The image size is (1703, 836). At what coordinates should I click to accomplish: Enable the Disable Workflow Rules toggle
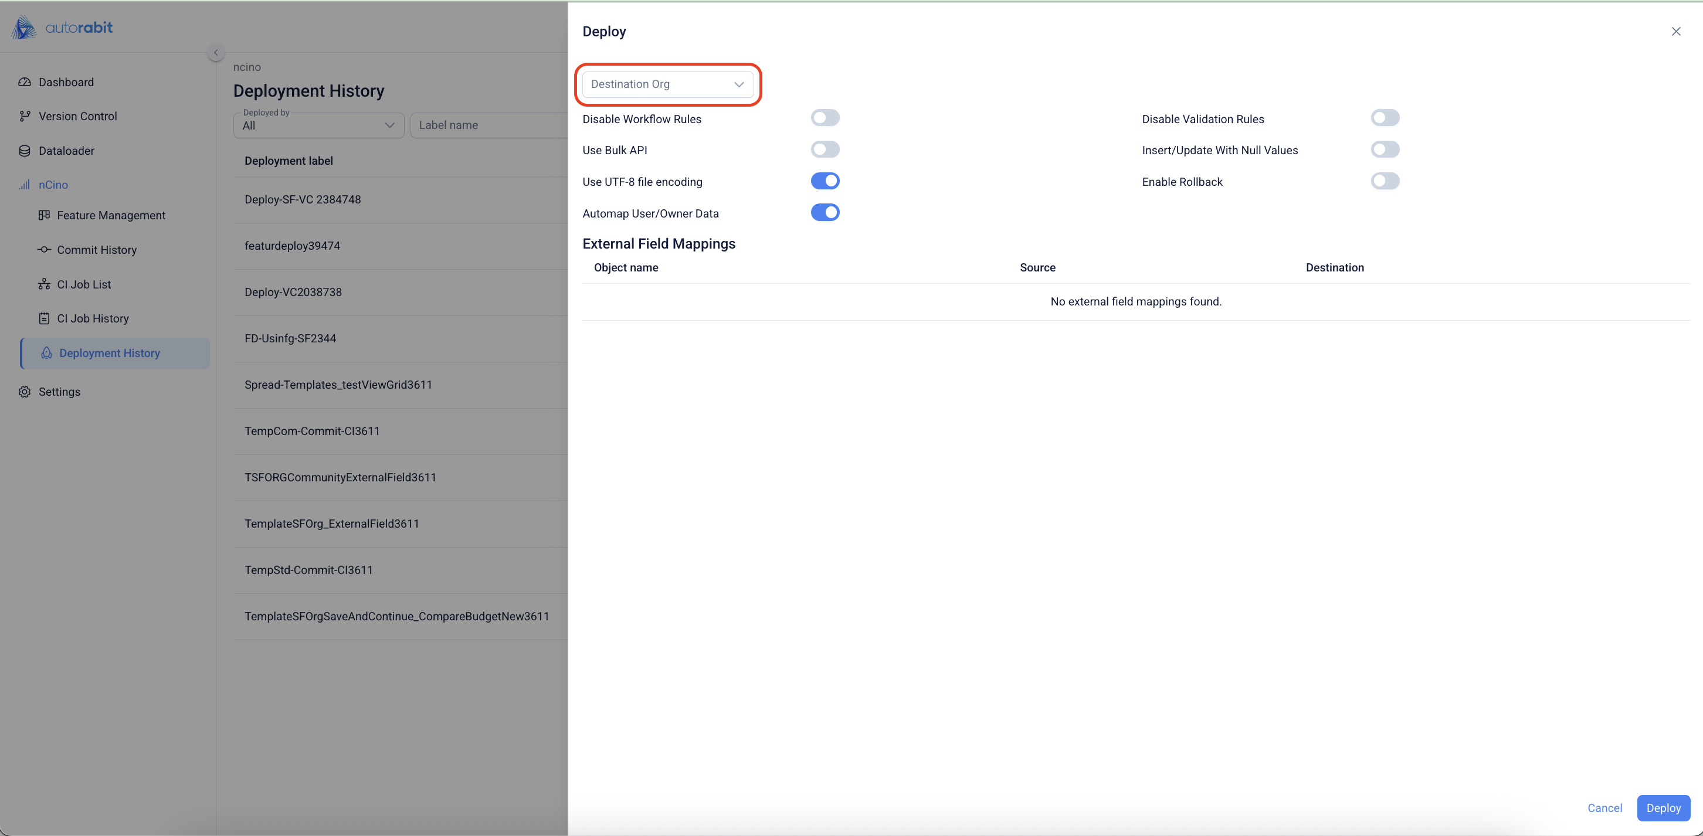pos(825,118)
